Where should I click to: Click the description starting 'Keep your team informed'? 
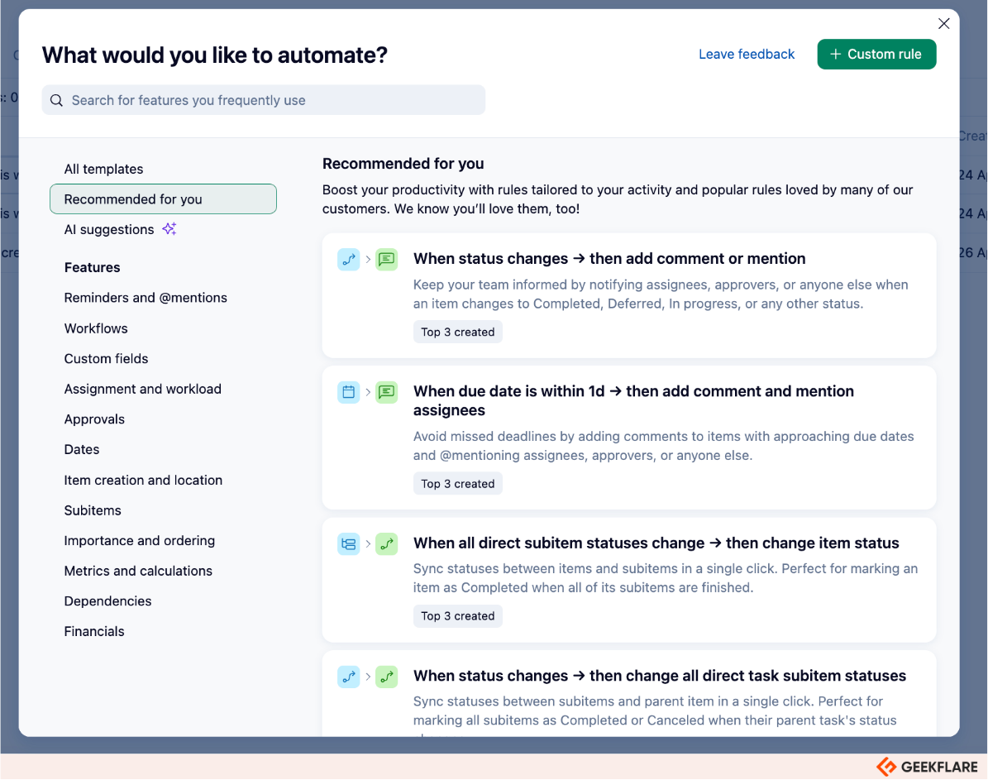pyautogui.click(x=661, y=294)
